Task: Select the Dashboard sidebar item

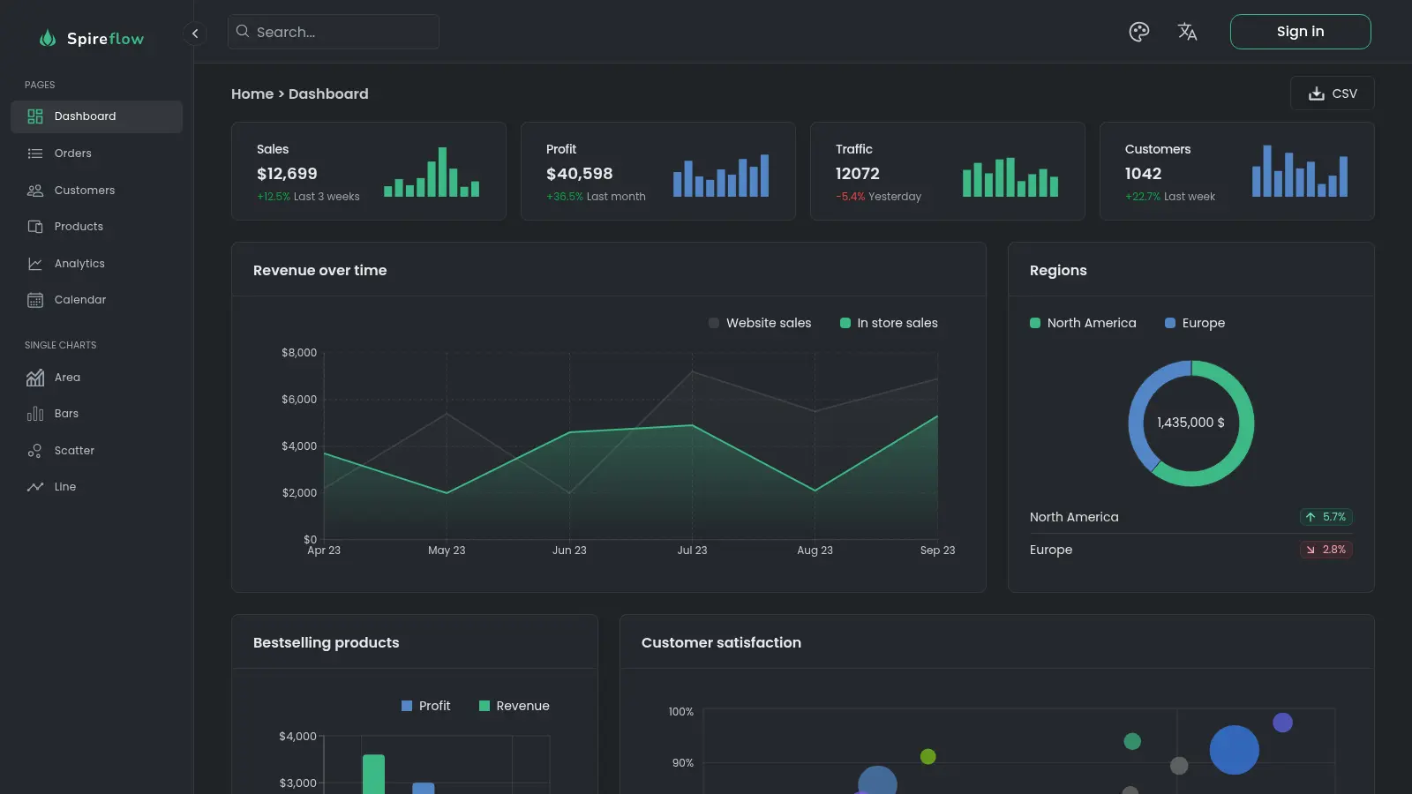Action: pyautogui.click(x=97, y=116)
